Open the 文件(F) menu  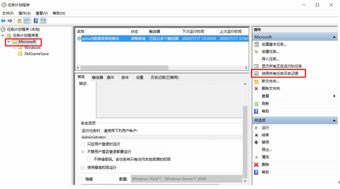(8, 13)
